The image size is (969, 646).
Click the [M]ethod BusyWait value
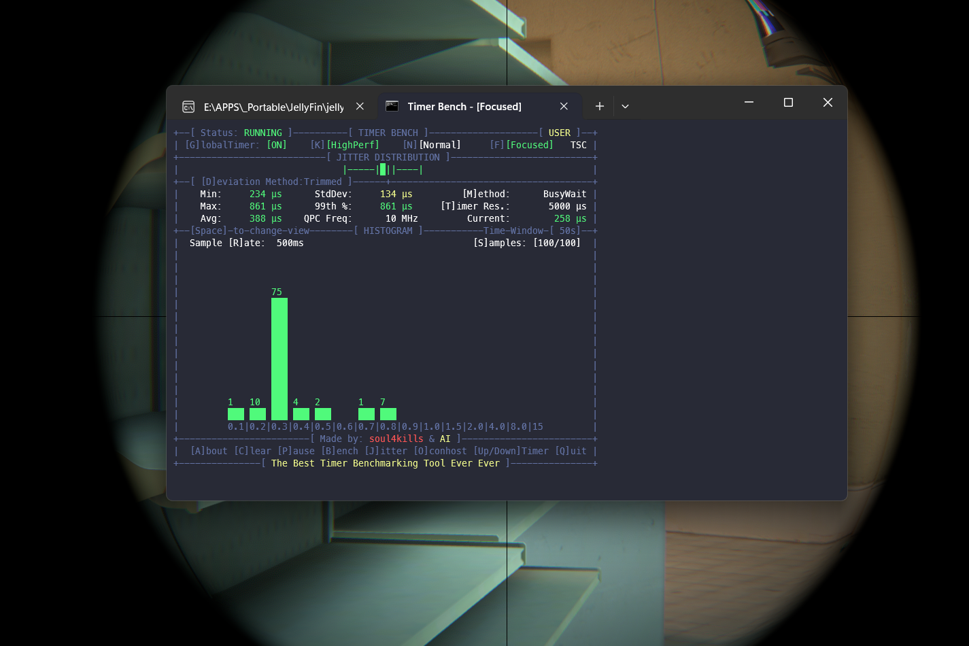(565, 194)
